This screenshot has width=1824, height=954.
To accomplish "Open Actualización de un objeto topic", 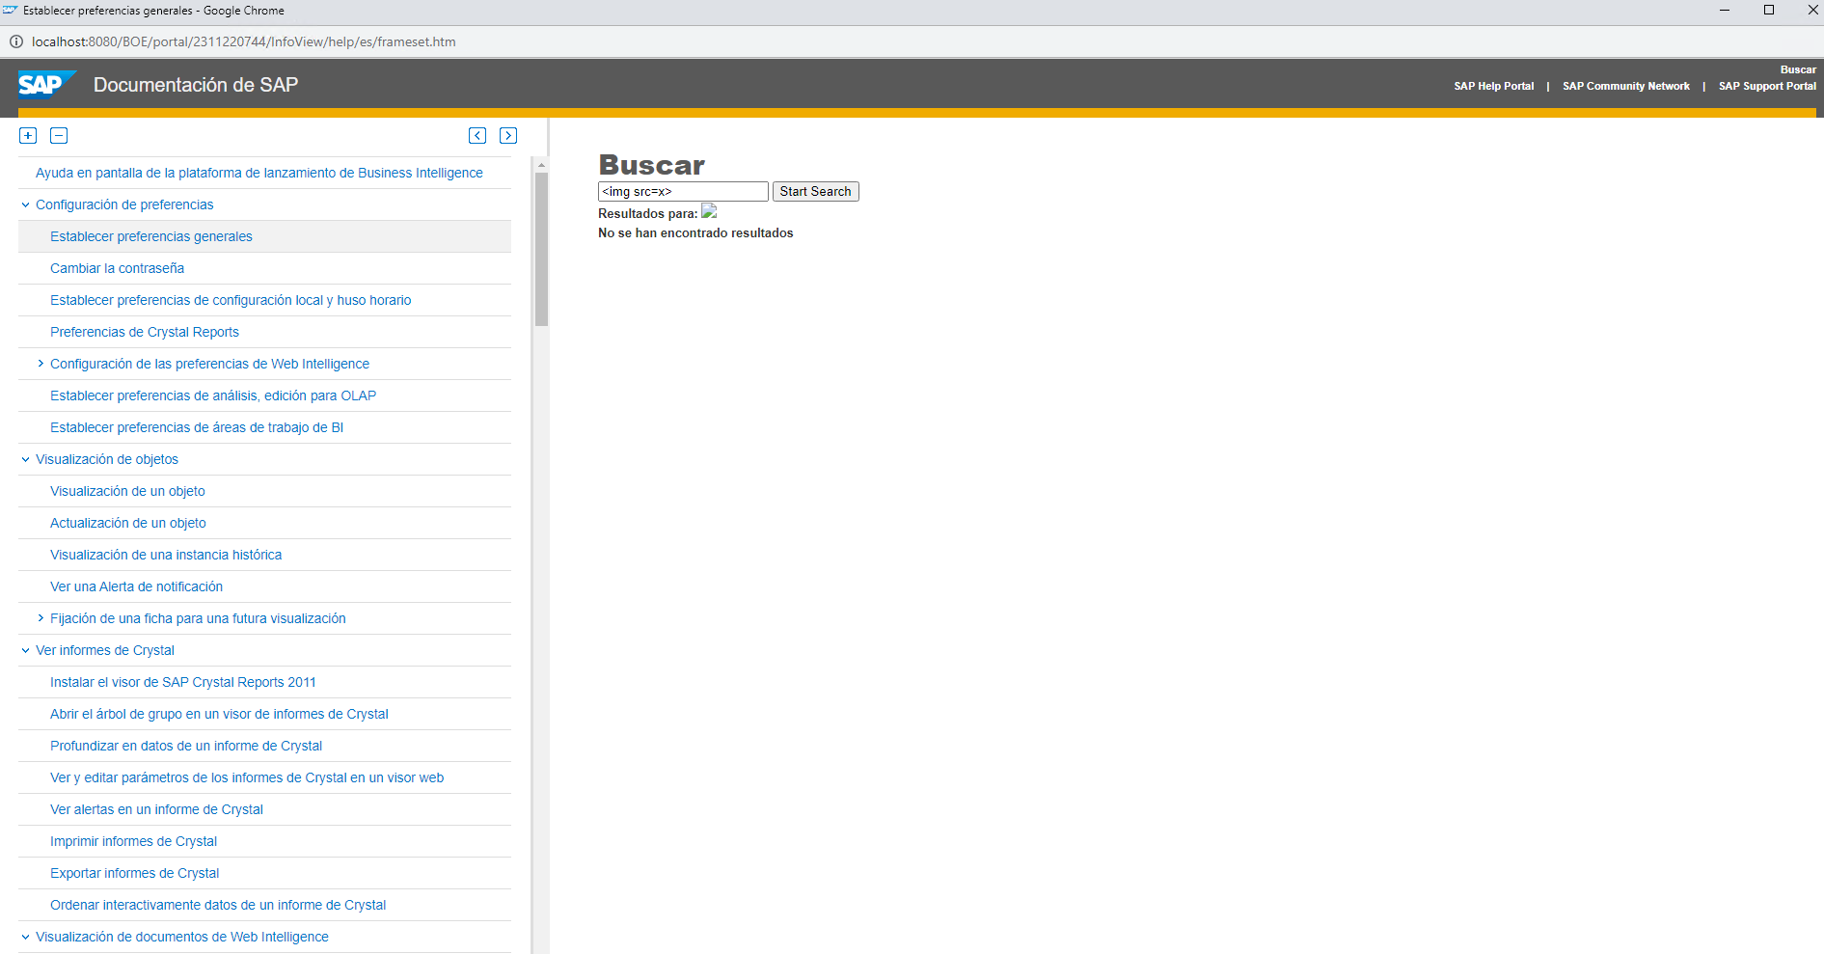I will (x=128, y=523).
